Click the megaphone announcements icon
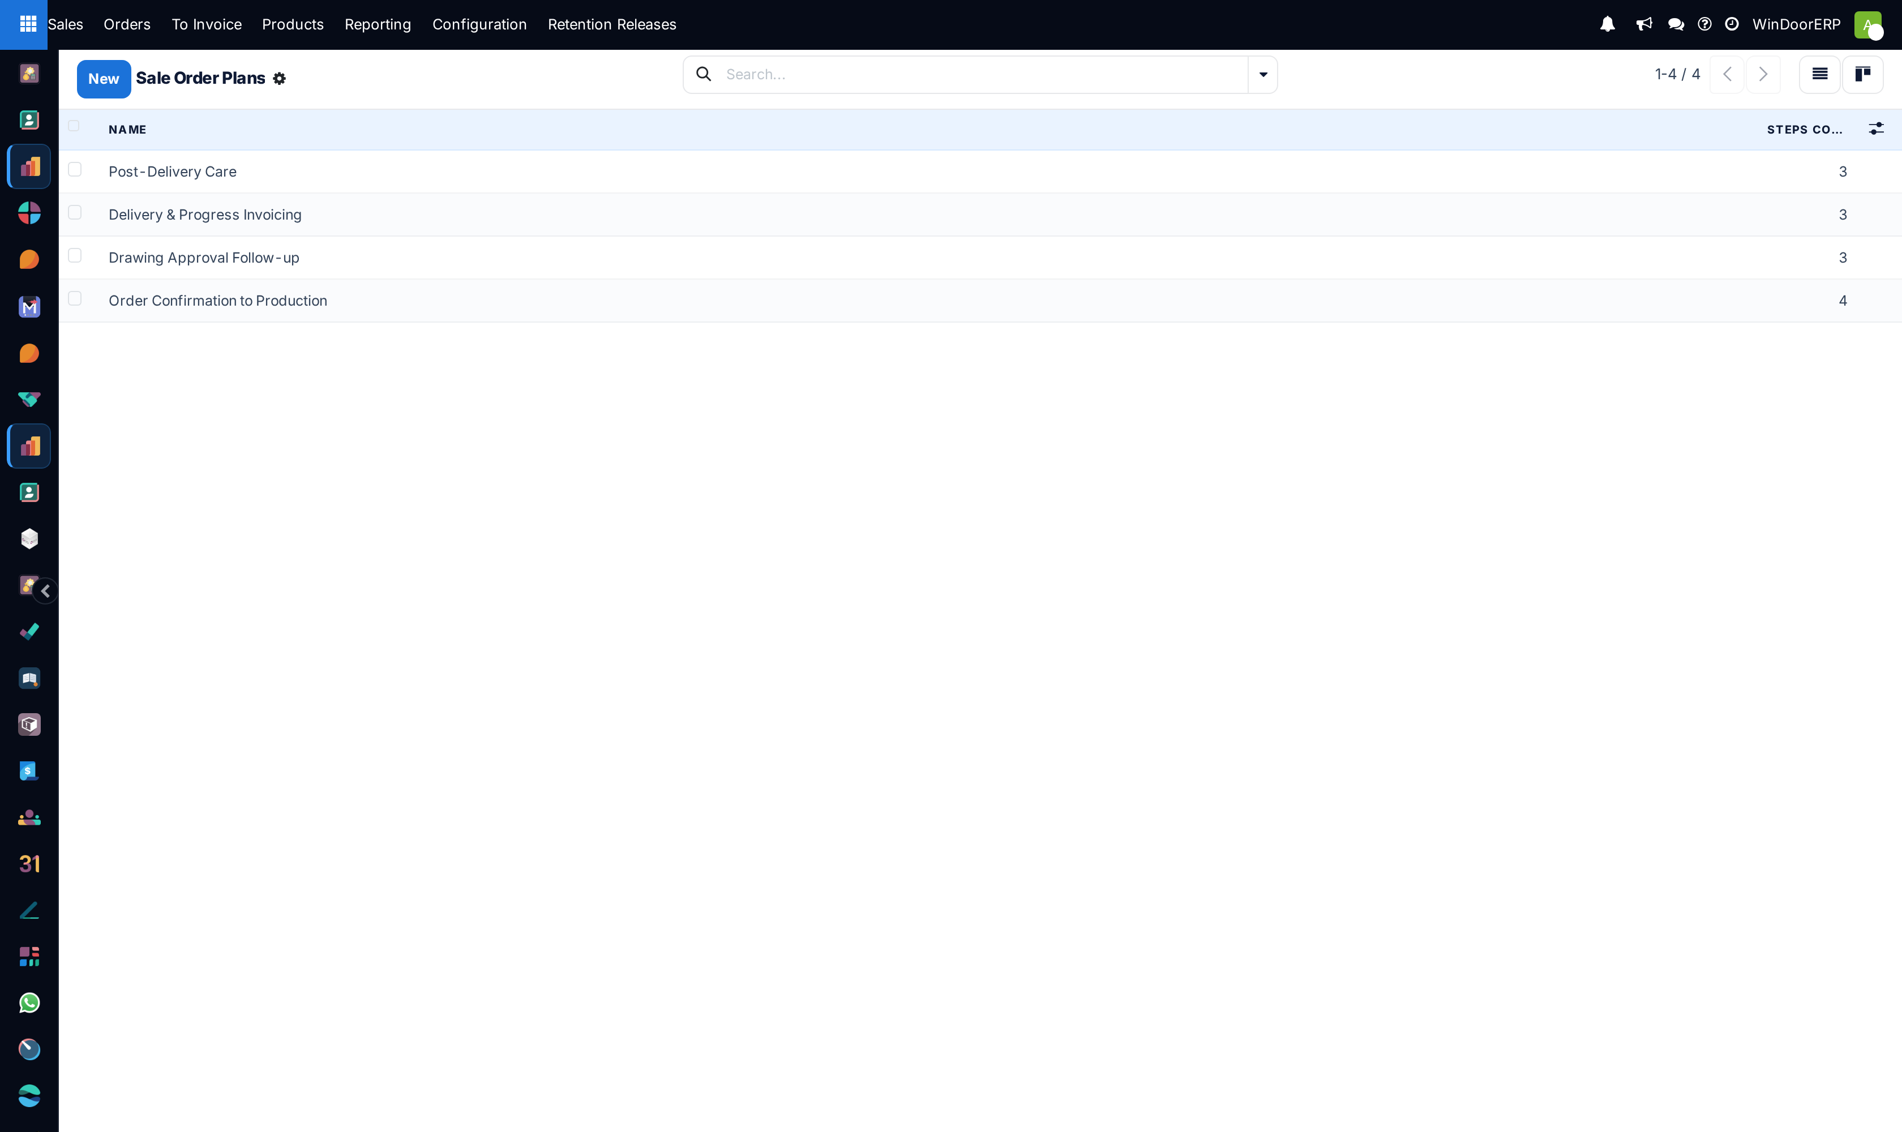The image size is (1902, 1132). pos(1644,24)
